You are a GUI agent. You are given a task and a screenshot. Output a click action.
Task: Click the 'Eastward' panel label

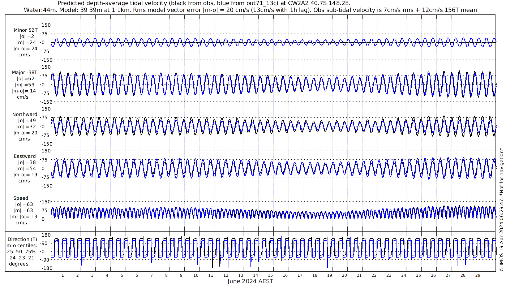(x=25, y=156)
